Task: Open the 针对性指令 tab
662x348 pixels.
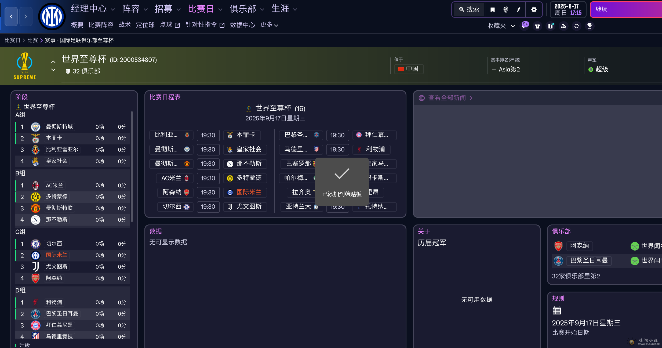Action: point(205,25)
